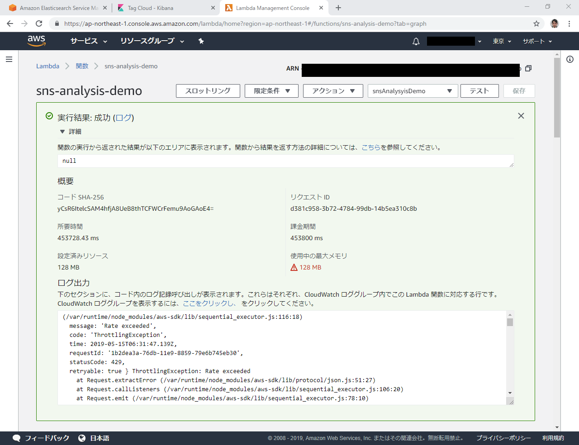Switch to the Tag Cloud - Kibana tab
The height and width of the screenshot is (445, 579).
click(x=163, y=8)
